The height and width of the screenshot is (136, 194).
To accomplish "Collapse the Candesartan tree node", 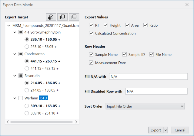I will 15,54.
